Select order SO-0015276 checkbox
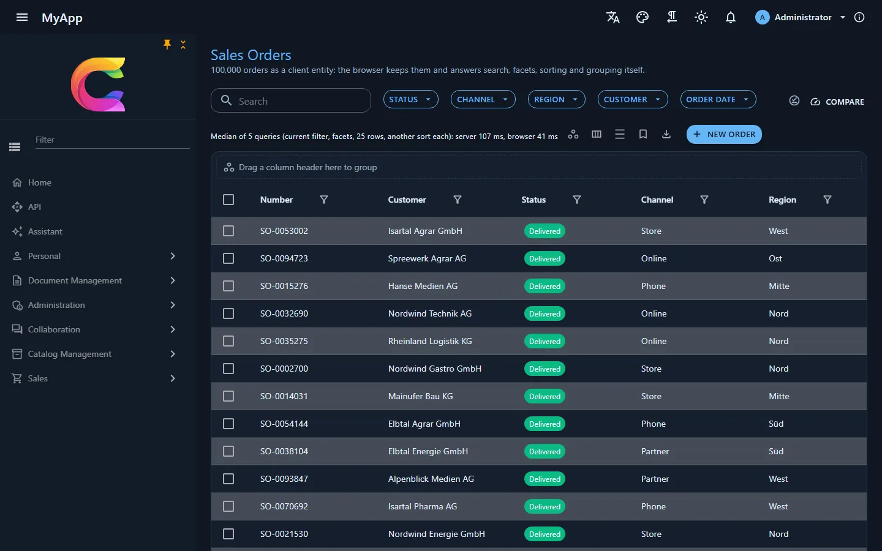This screenshot has height=551, width=882. tap(228, 286)
